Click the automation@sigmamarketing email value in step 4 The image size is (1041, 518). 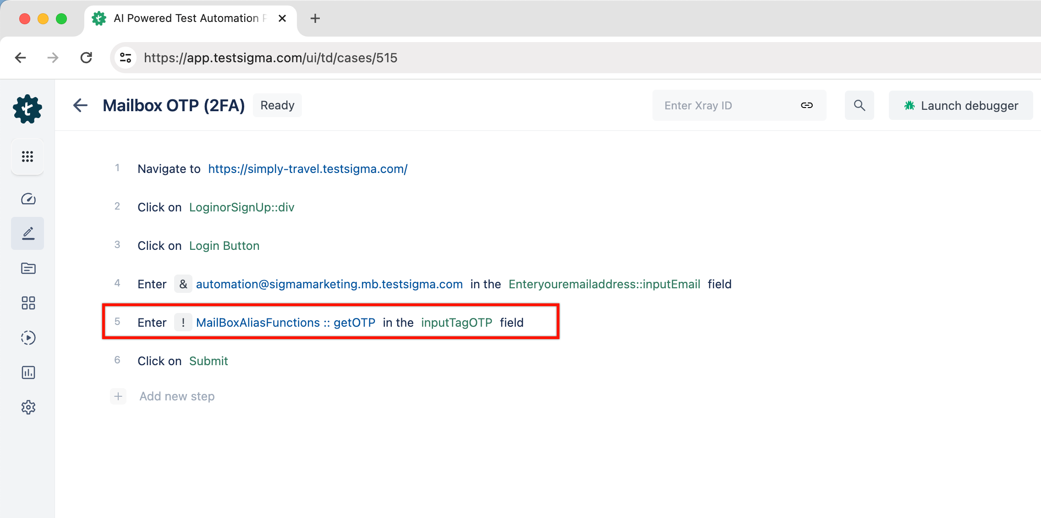click(329, 284)
